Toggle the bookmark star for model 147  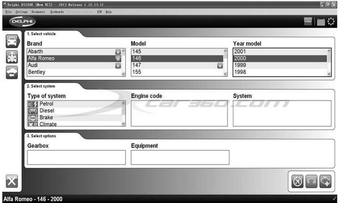point(220,65)
